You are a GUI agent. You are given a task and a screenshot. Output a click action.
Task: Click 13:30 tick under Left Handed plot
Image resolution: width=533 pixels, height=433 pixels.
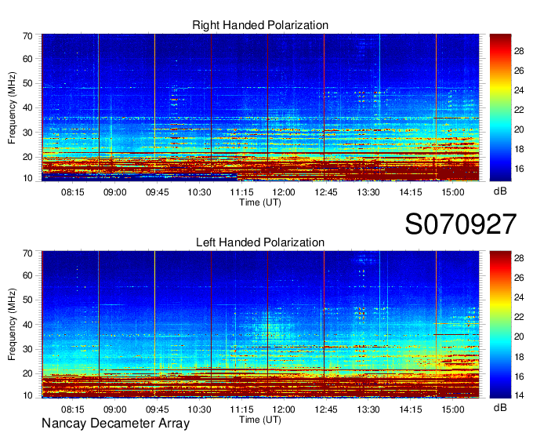point(368,409)
